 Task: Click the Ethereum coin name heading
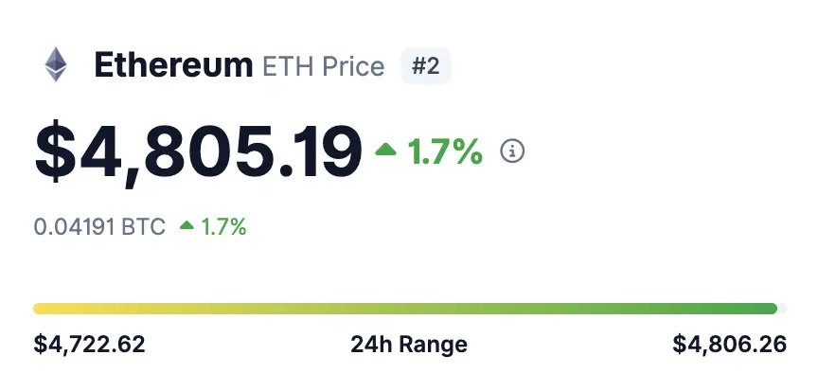pos(173,65)
